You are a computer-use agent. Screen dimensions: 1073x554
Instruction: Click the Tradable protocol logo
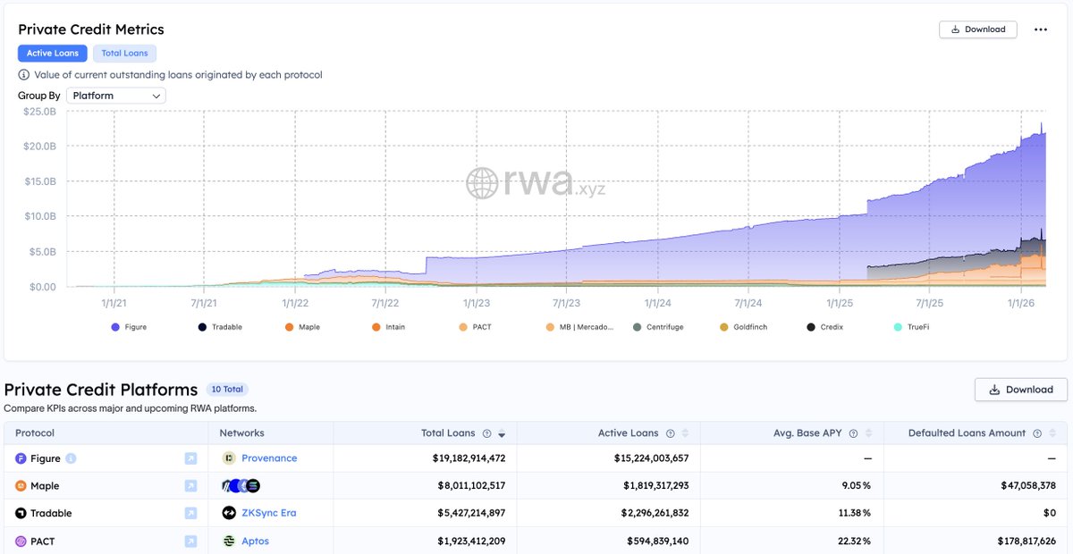click(x=21, y=514)
